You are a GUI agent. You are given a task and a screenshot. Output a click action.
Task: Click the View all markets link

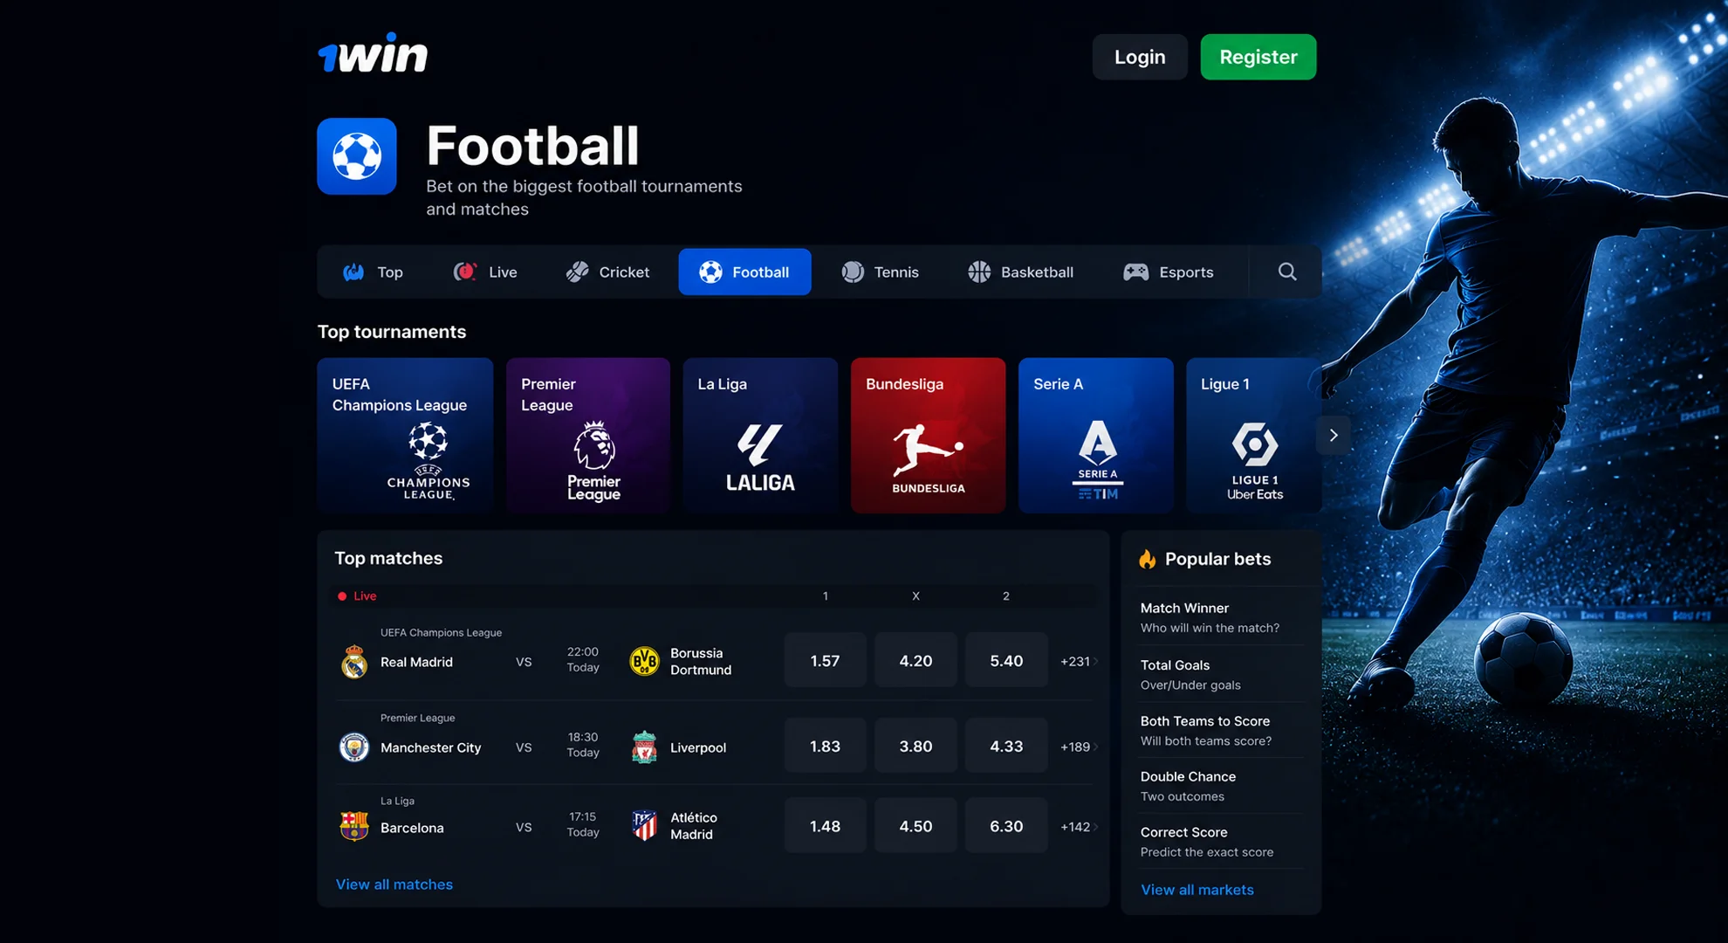point(1197,889)
